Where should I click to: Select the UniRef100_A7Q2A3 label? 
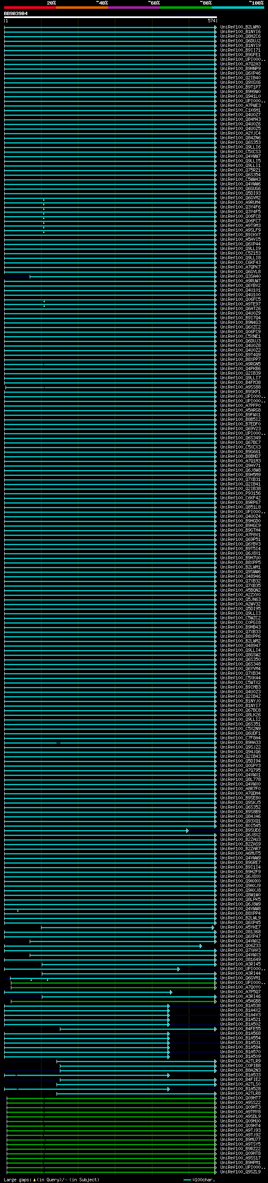click(240, 64)
